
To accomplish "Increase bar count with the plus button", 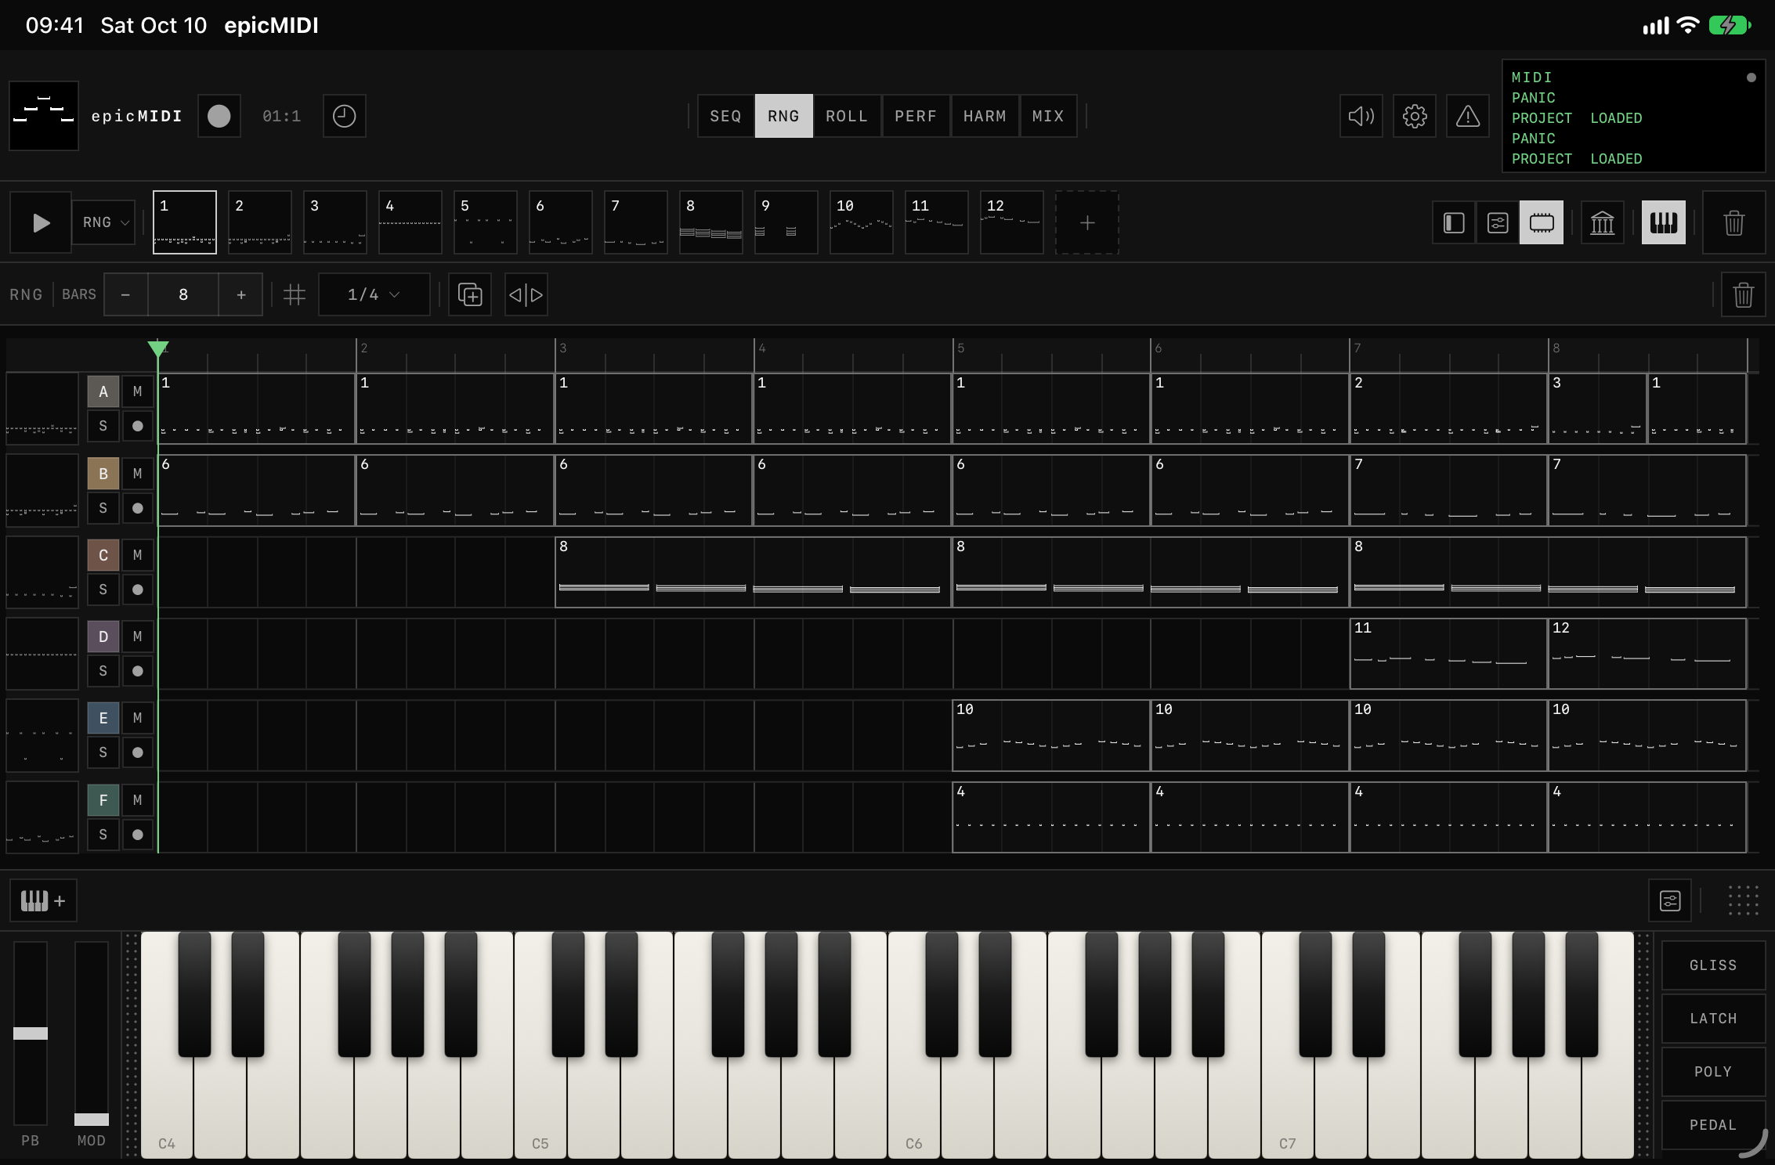I will (241, 294).
